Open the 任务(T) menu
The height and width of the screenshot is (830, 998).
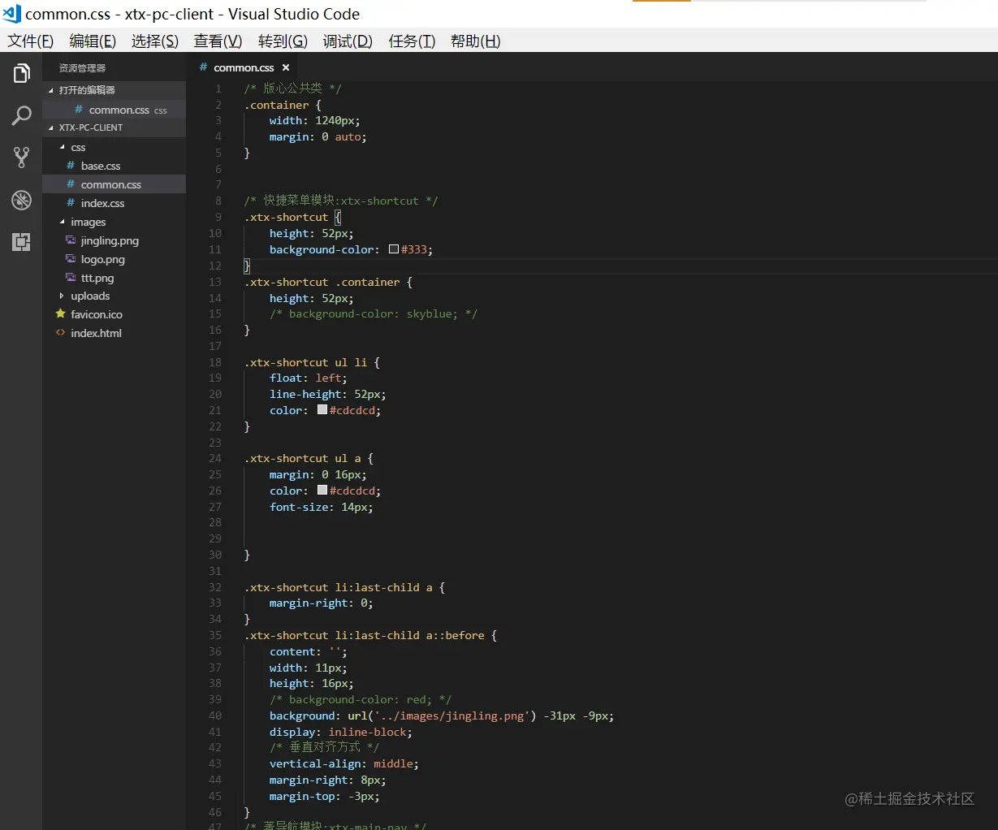(412, 41)
